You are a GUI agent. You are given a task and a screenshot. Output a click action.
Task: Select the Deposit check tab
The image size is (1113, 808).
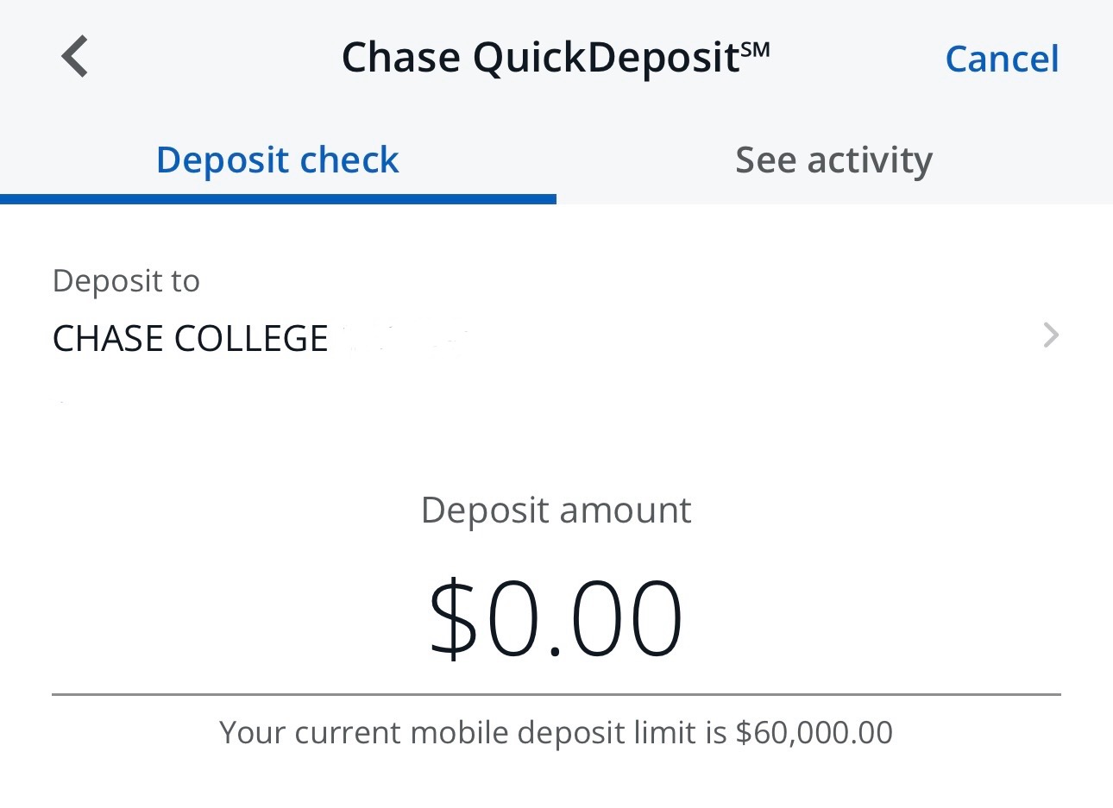tap(277, 160)
